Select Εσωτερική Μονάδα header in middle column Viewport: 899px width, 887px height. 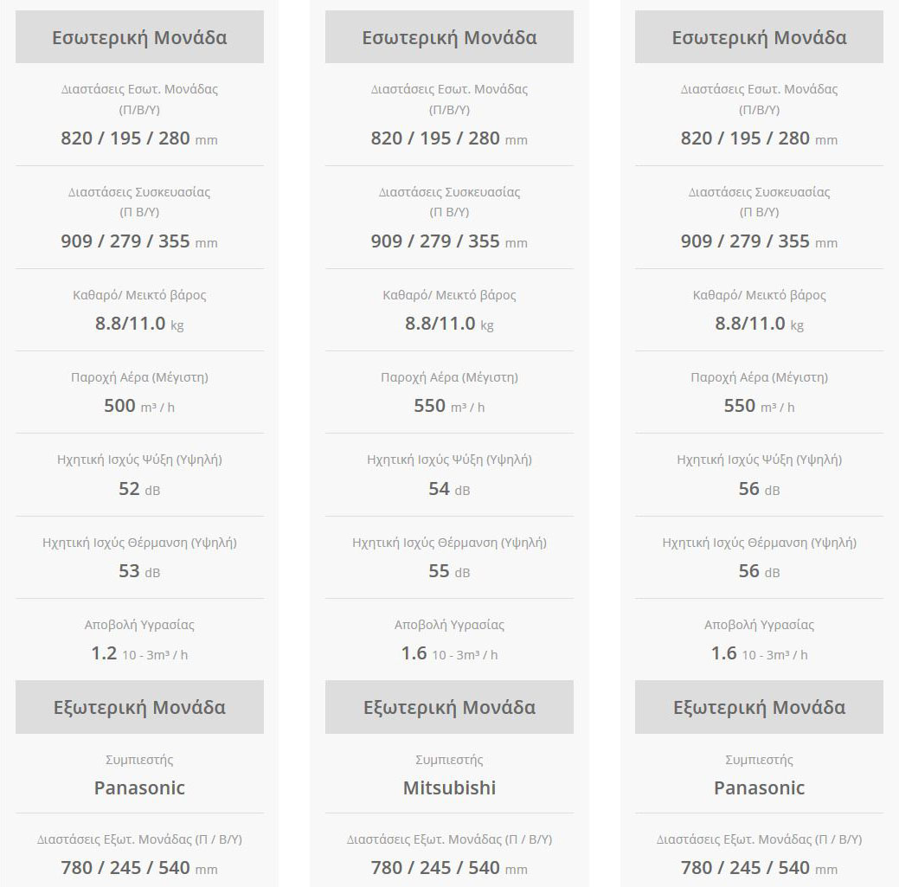[449, 37]
